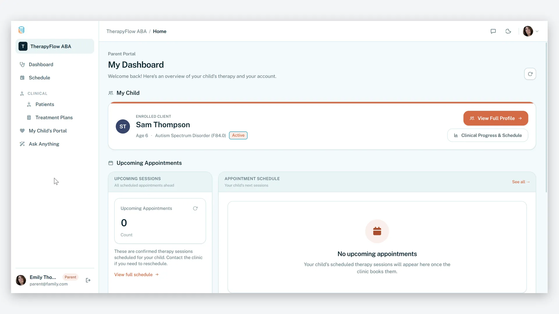Image resolution: width=559 pixels, height=314 pixels.
Task: Refresh the Upcoming Appointments count card
Action: click(x=195, y=208)
